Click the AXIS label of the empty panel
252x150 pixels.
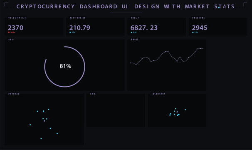pos(93,94)
